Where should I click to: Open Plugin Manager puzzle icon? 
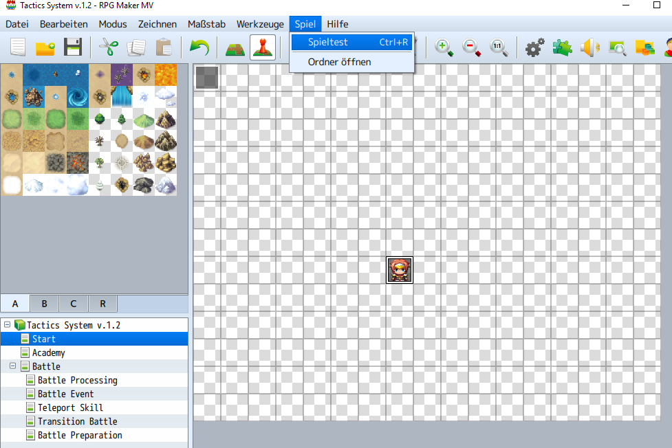click(562, 47)
